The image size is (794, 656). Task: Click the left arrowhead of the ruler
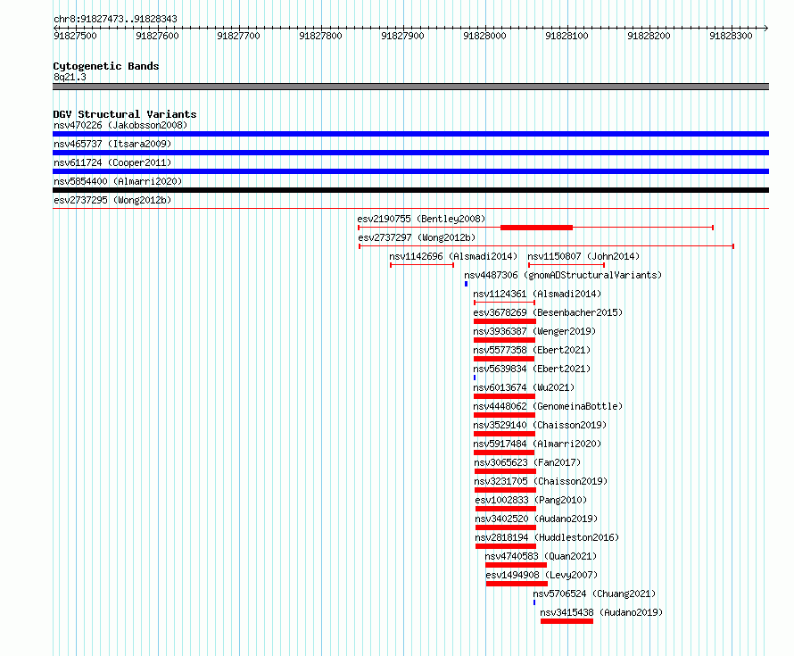tap(55, 28)
